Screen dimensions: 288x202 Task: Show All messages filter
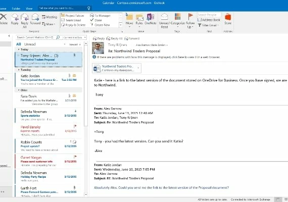point(18,44)
